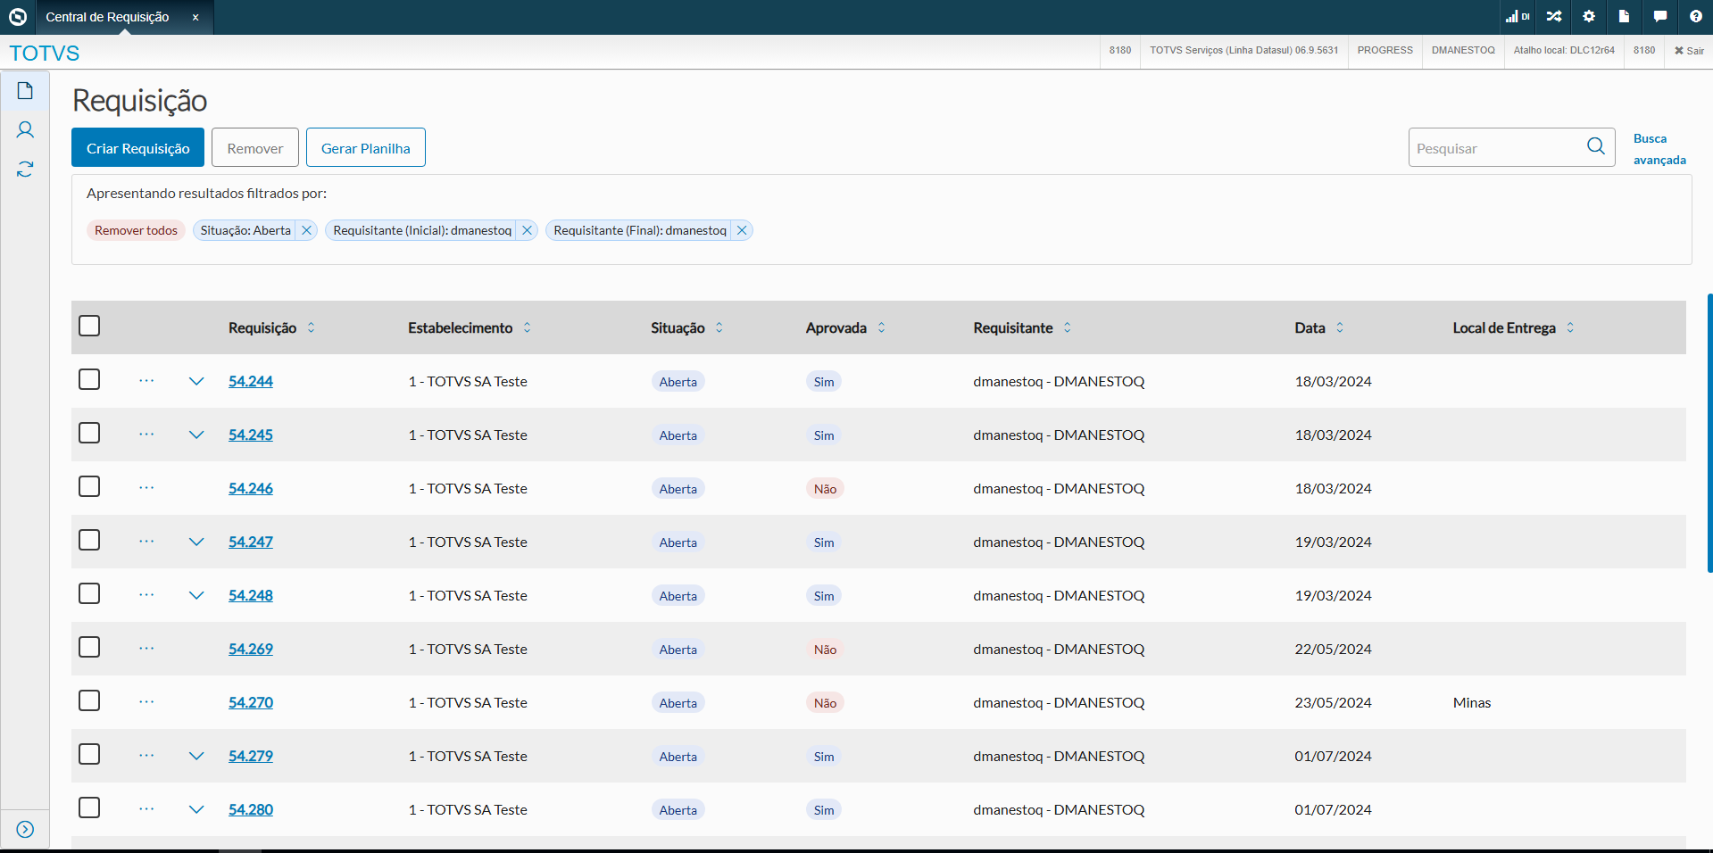The width and height of the screenshot is (1713, 853).
Task: Switch to the Central de Requisição tab
Action: (x=107, y=17)
